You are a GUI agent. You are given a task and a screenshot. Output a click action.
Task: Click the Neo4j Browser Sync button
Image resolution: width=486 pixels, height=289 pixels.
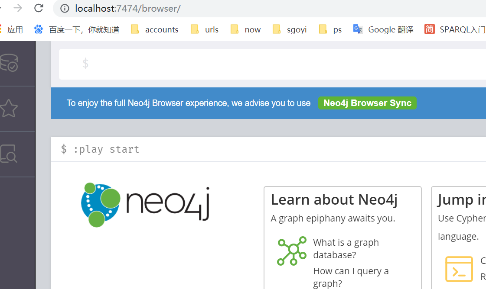367,103
